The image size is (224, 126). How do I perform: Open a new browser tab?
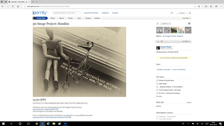click(x=33, y=2)
